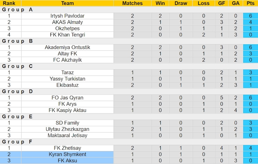The image size is (258, 164).
Task: Select FO Jas Qyran in Group D
Action: [x=67, y=98]
